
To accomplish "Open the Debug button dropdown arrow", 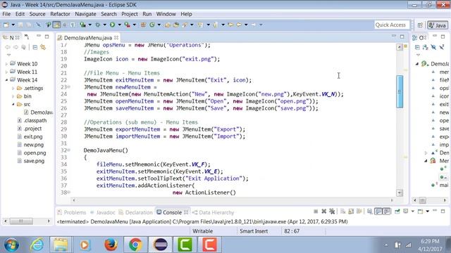I will click(105, 25).
